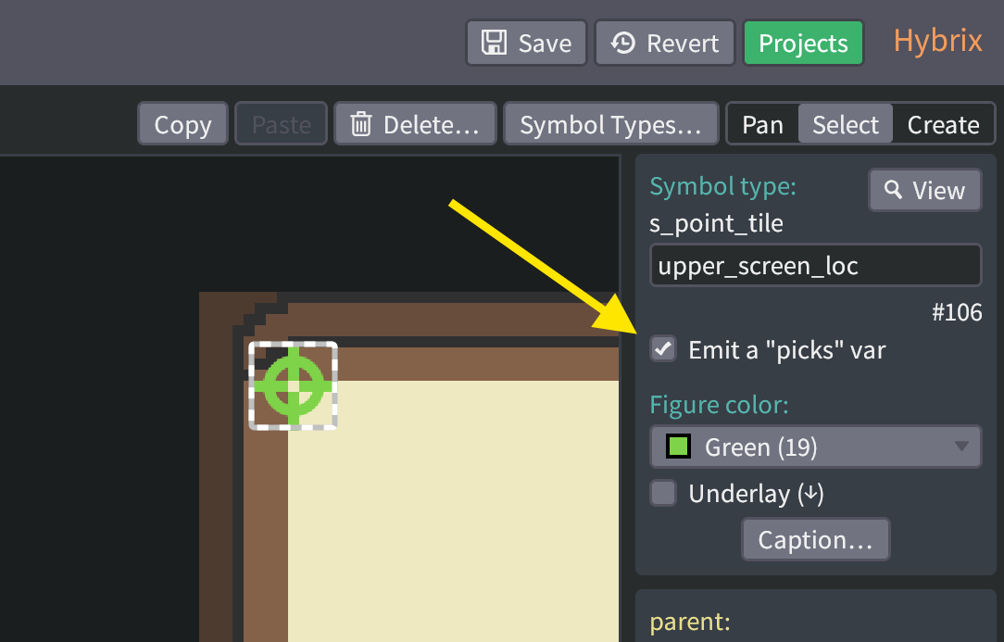This screenshot has height=642, width=1004.
Task: Click the trash can Delete icon
Action: pos(361,124)
